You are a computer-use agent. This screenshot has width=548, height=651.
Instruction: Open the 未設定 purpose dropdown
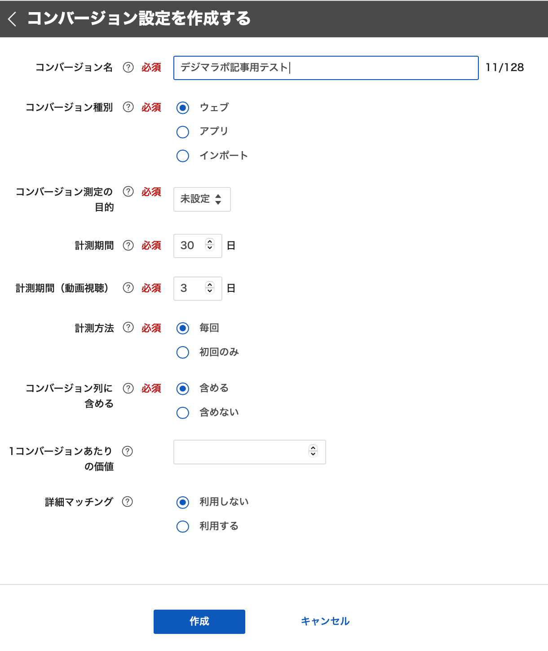pos(202,199)
